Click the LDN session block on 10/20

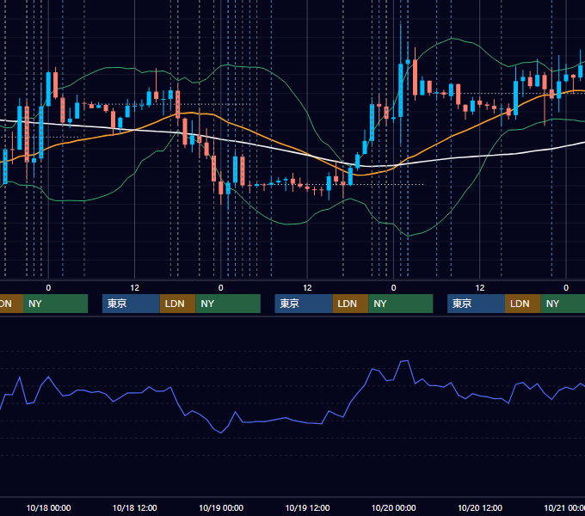523,304
